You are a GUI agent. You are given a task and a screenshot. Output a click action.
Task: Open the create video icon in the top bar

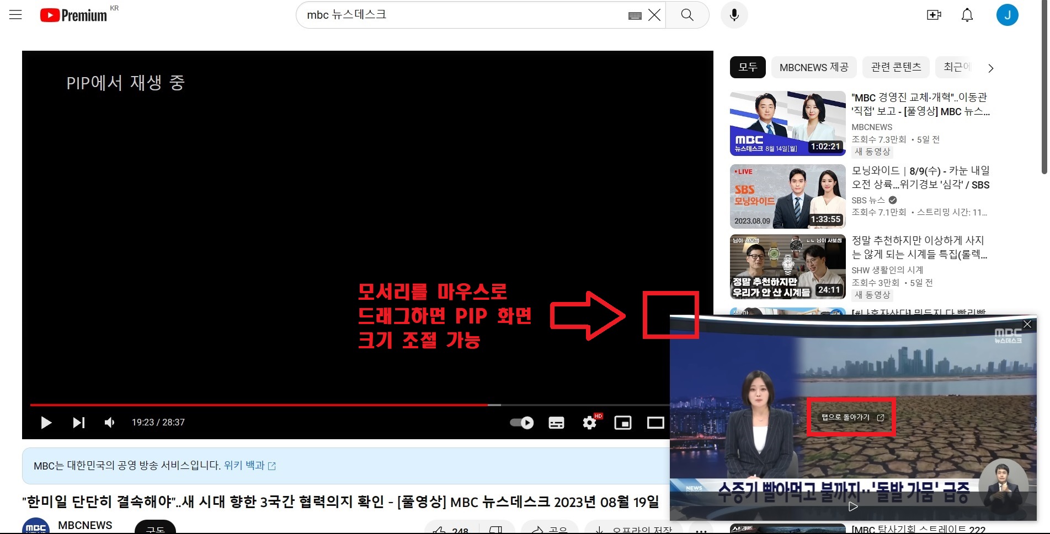(934, 15)
